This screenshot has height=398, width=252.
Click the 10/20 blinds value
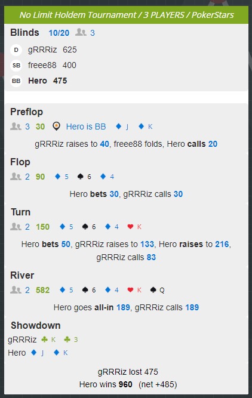59,33
